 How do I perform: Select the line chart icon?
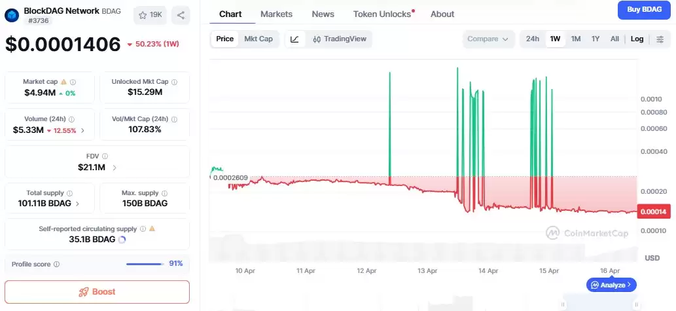click(294, 39)
